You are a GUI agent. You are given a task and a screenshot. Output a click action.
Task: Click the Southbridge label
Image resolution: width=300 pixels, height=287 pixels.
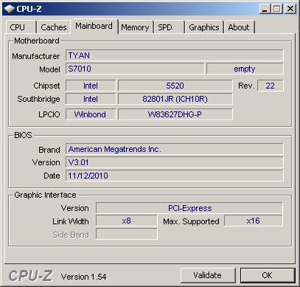38,99
